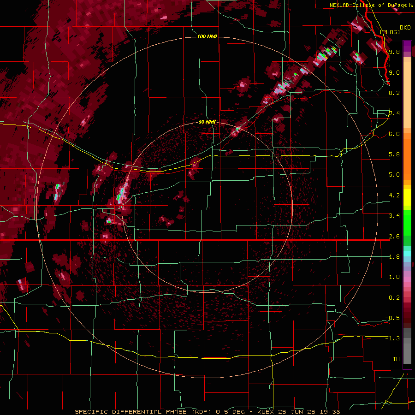
Task: Select the 4.2 scale value
Action: coord(394,196)
